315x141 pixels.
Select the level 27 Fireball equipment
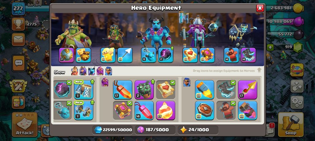[x=165, y=110]
